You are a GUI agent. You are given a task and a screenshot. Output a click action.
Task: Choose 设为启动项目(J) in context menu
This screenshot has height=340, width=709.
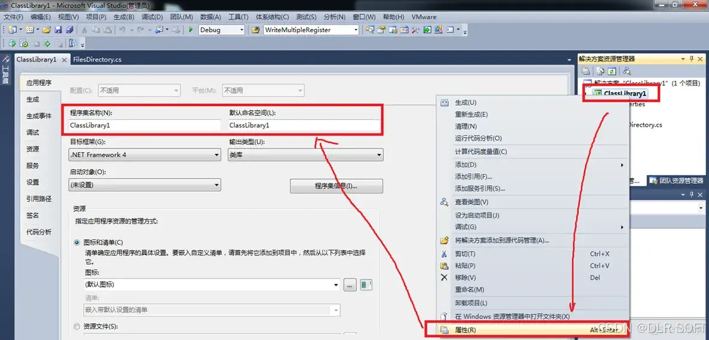click(534, 215)
